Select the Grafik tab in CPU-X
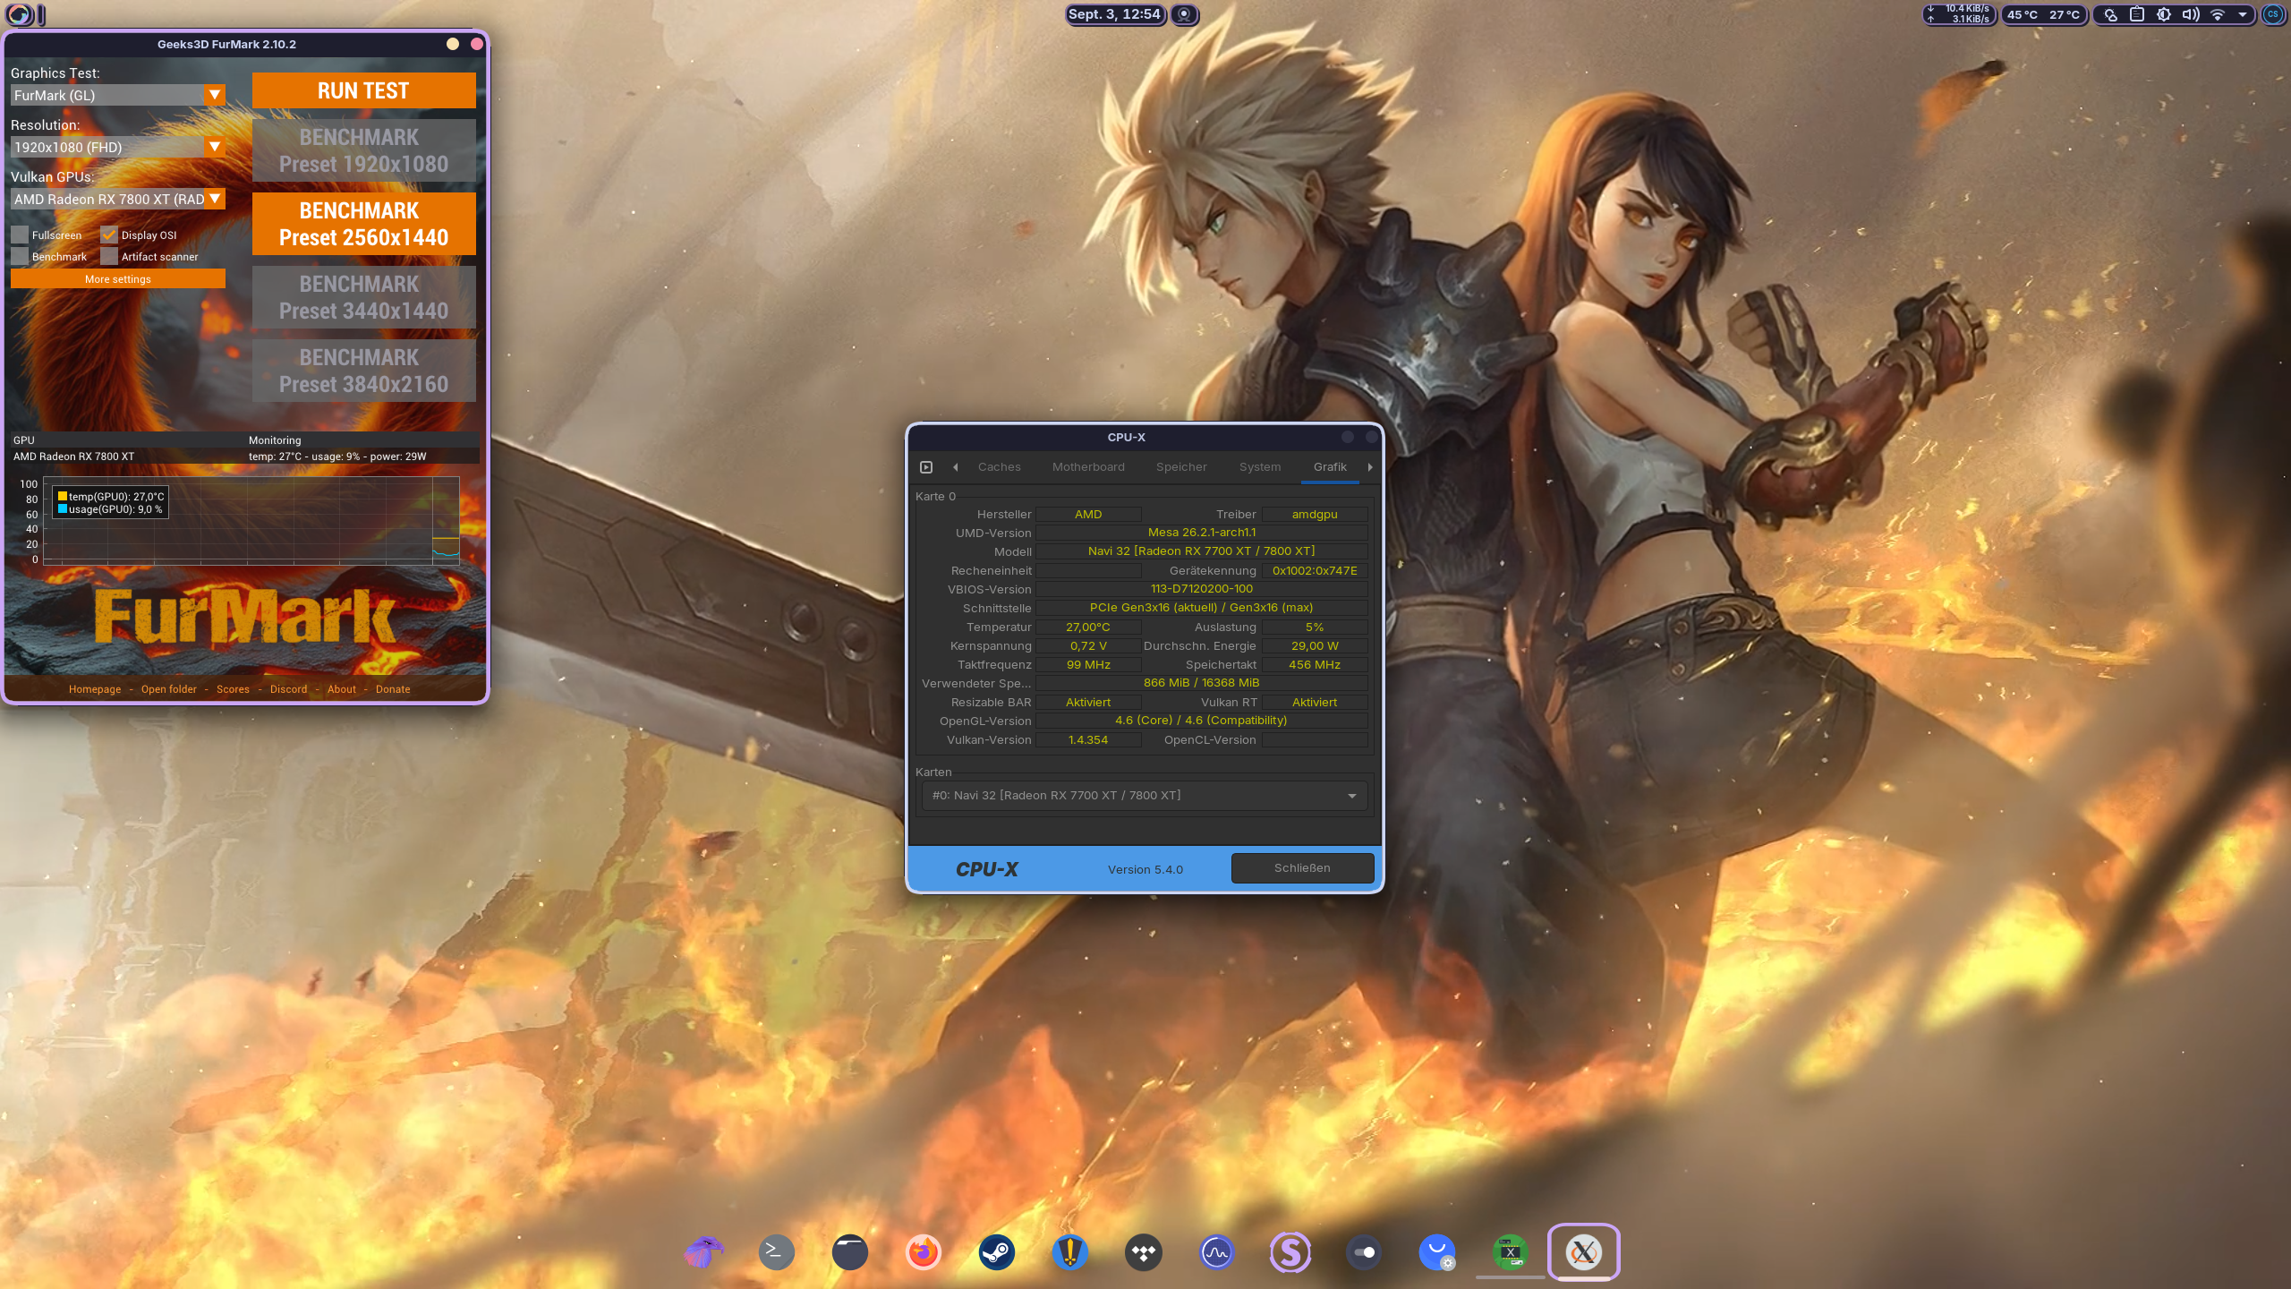 click(x=1330, y=467)
